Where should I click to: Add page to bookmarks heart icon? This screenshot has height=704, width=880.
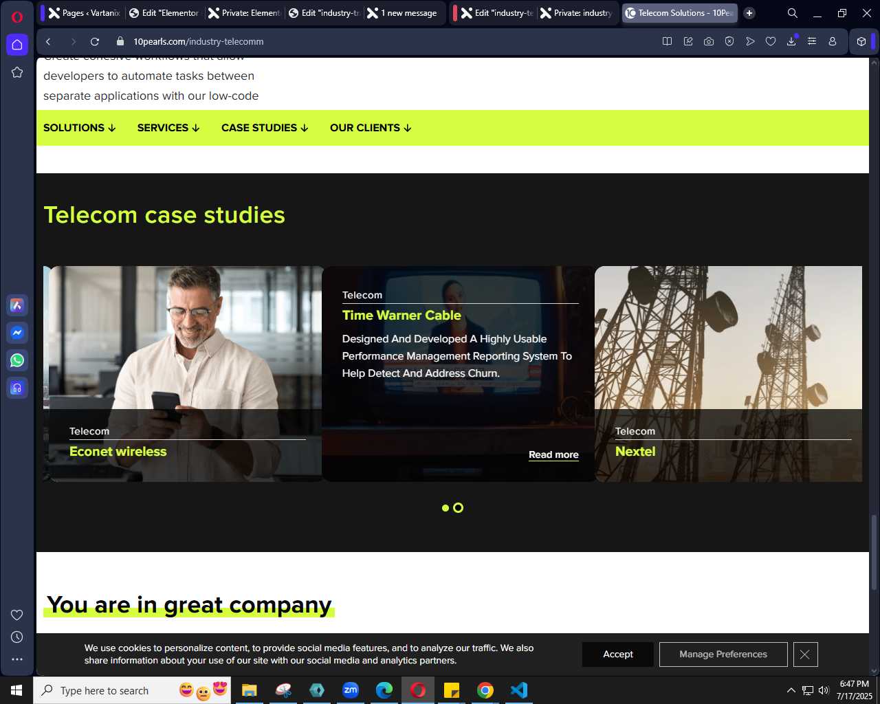click(771, 41)
